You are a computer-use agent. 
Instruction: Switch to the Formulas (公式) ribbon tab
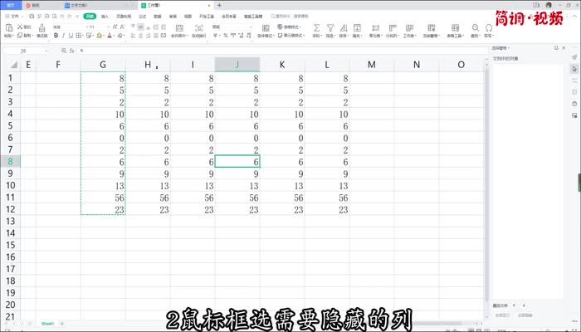tap(143, 16)
